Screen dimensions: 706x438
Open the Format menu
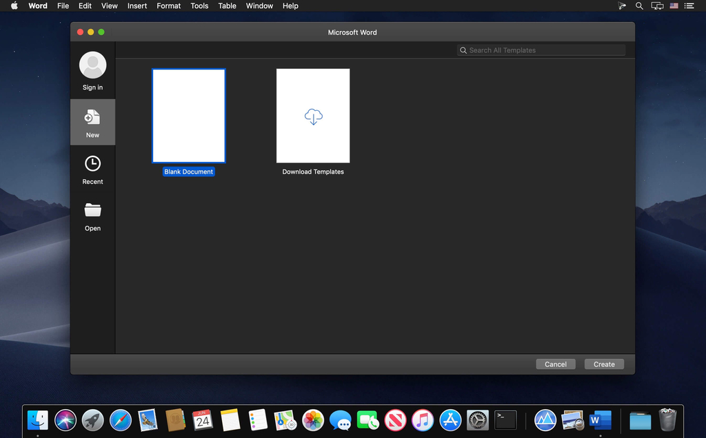click(169, 6)
